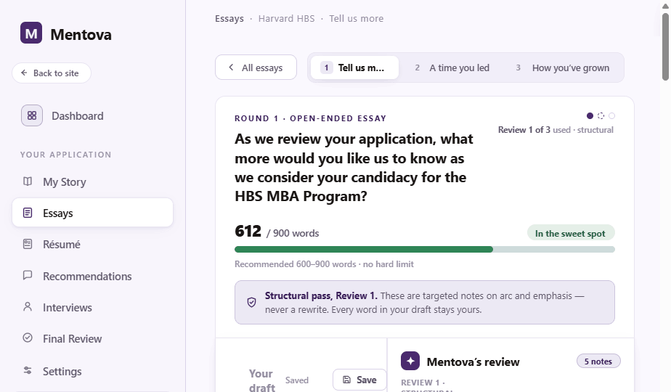The image size is (671, 392).
Task: Click the shield icon in Structural pass notice
Action: coord(251,302)
